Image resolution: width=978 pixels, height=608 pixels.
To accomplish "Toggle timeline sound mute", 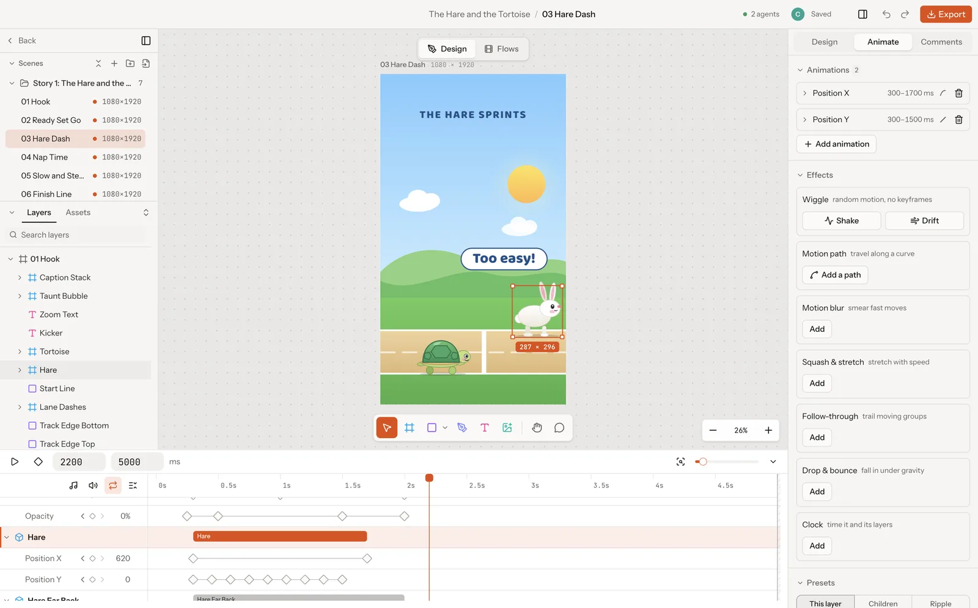I will [x=93, y=486].
